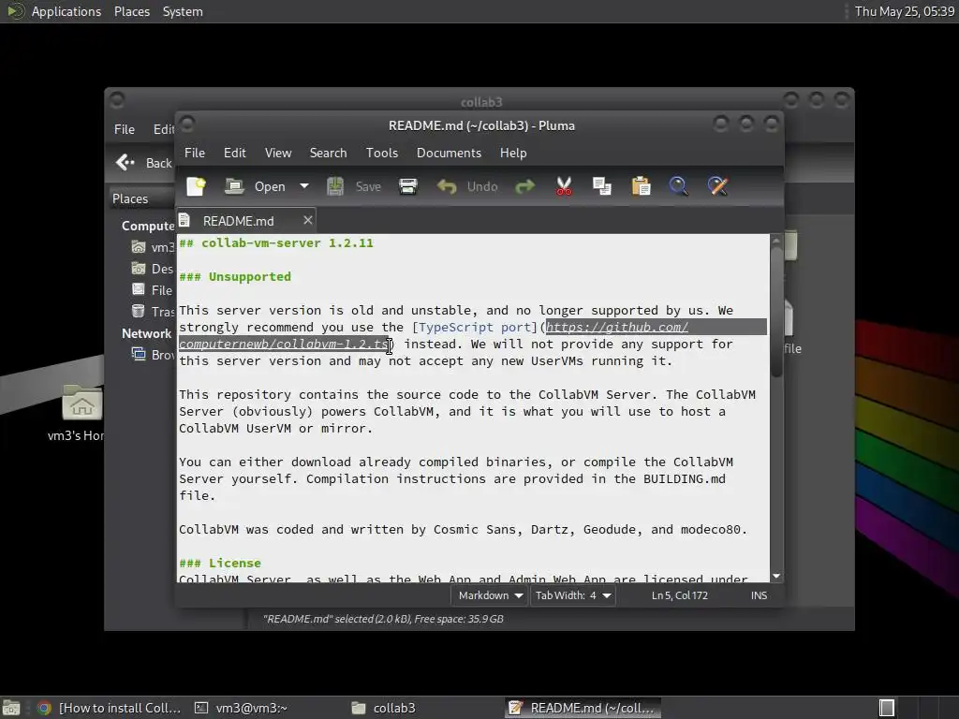
Task: Switch to README.md Pluma taskbar entry
Action: click(x=583, y=708)
